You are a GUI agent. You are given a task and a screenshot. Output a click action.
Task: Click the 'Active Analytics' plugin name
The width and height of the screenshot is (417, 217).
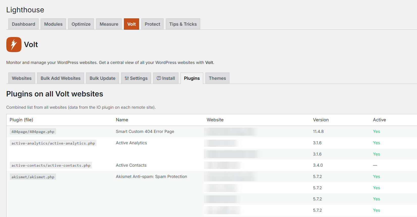pos(131,143)
